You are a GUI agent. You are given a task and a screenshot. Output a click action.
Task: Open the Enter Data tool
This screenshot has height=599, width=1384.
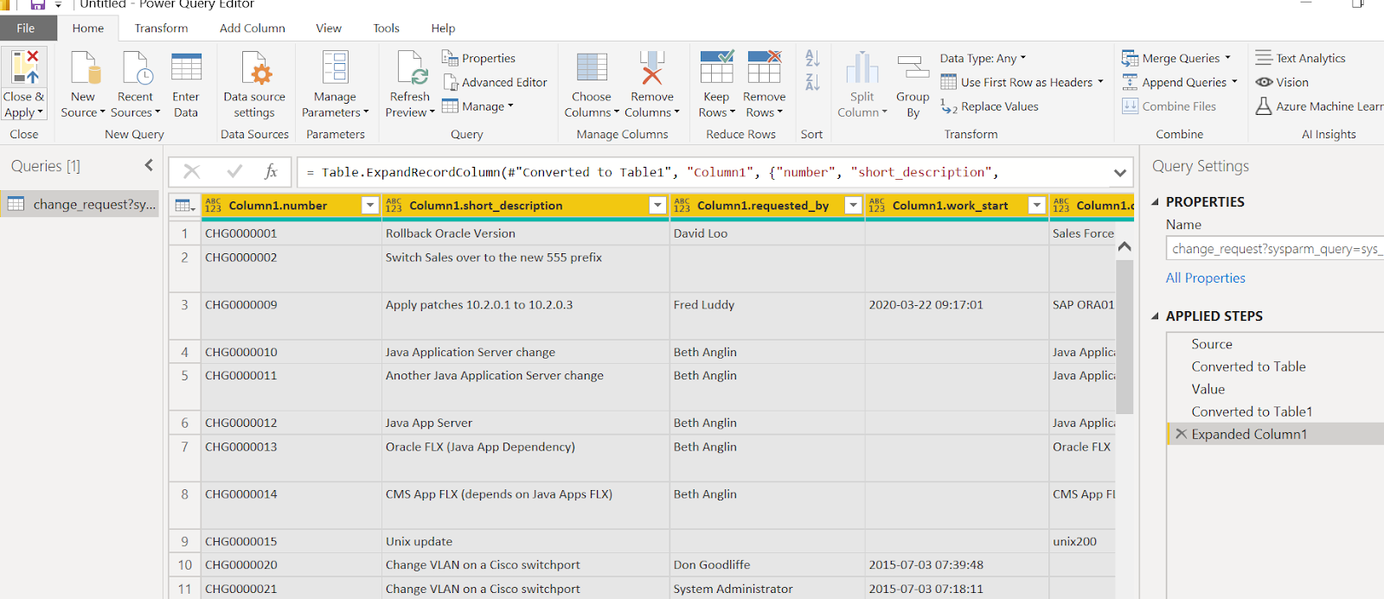click(186, 68)
